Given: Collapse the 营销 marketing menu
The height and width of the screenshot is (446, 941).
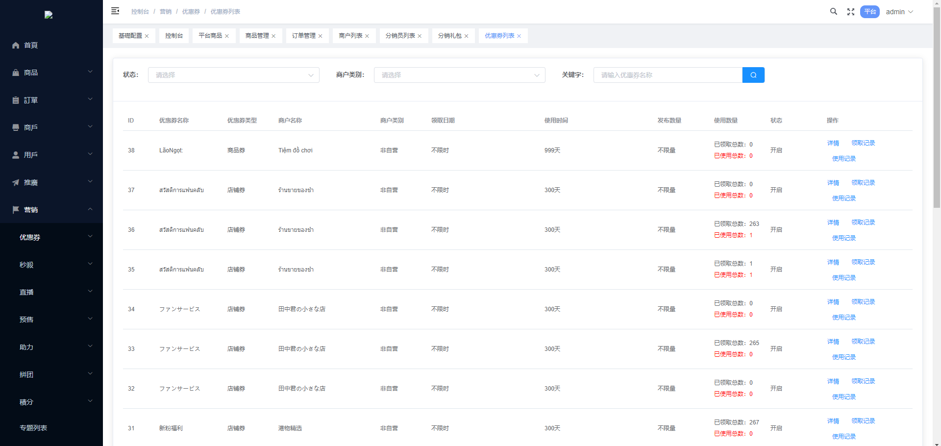Looking at the screenshot, I should (x=51, y=210).
